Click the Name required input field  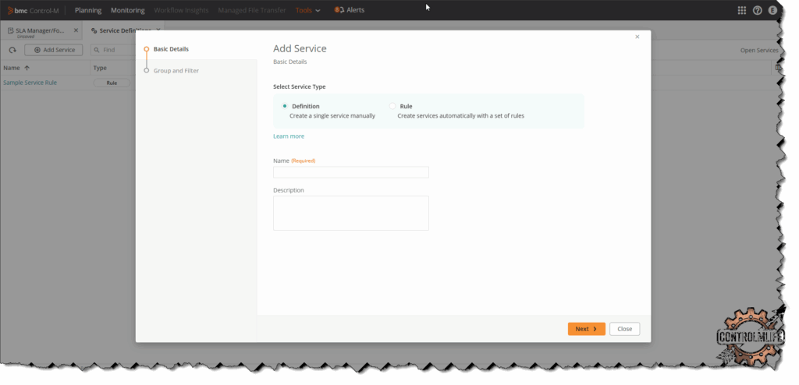click(350, 172)
